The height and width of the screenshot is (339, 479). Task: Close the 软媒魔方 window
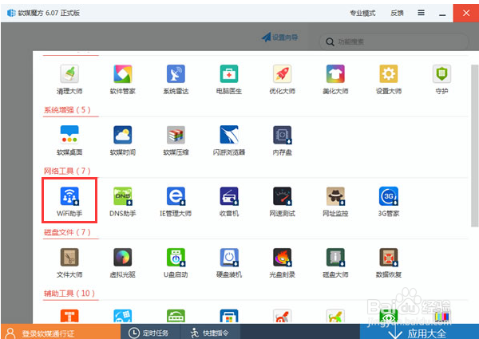coord(466,13)
